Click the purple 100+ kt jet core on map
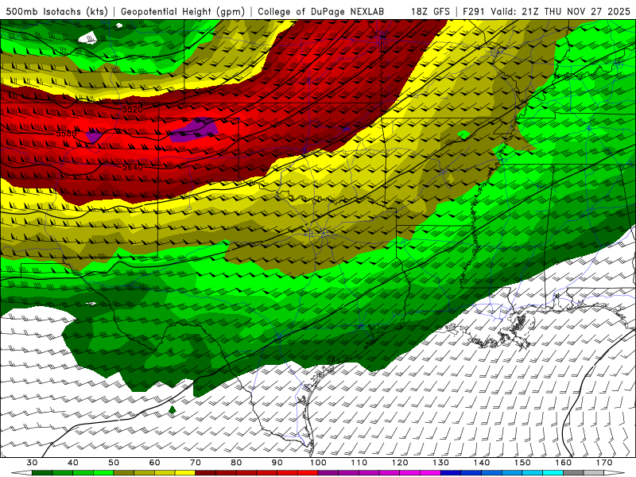 click(196, 130)
